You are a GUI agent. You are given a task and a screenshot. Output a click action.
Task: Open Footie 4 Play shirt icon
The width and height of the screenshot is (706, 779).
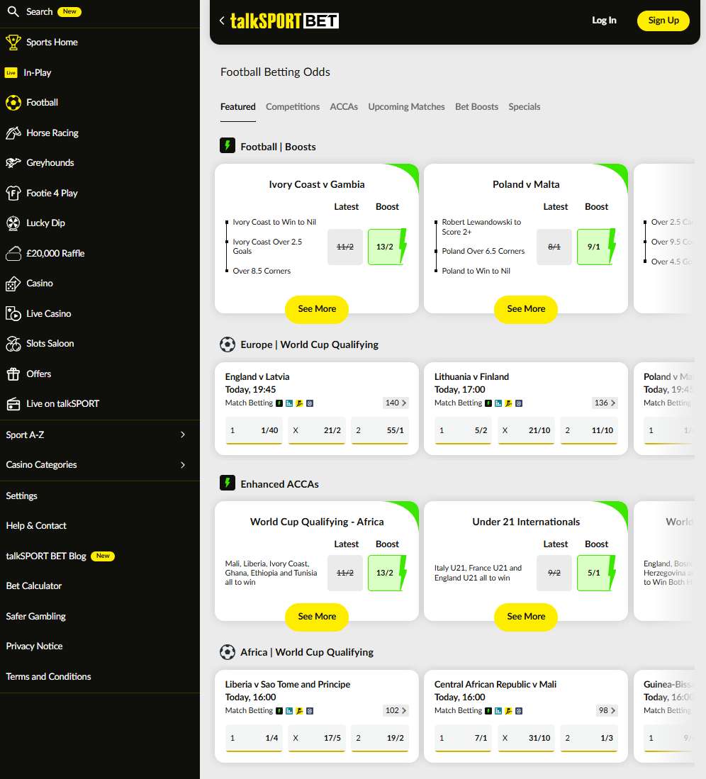pos(13,193)
